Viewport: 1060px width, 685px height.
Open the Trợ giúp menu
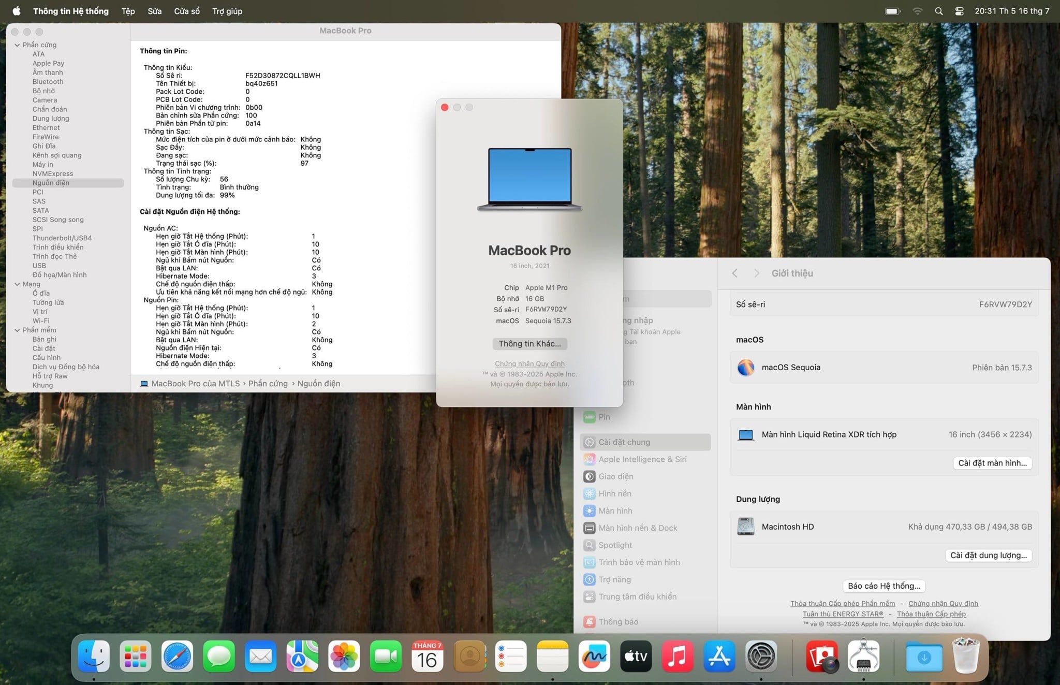click(227, 11)
